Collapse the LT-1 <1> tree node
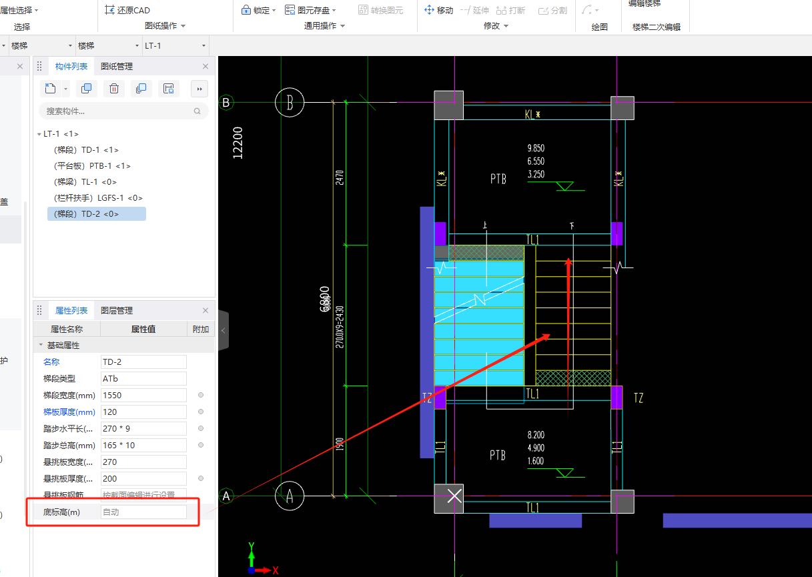The width and height of the screenshot is (812, 577). click(x=39, y=134)
